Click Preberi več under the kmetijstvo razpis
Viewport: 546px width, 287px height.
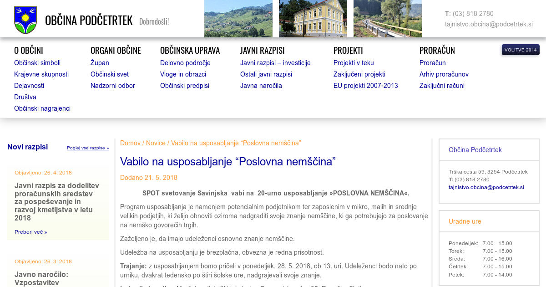pyautogui.click(x=30, y=232)
